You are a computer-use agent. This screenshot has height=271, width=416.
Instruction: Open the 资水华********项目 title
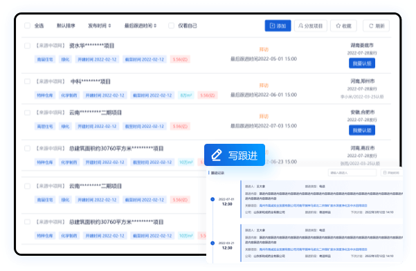coord(92,46)
